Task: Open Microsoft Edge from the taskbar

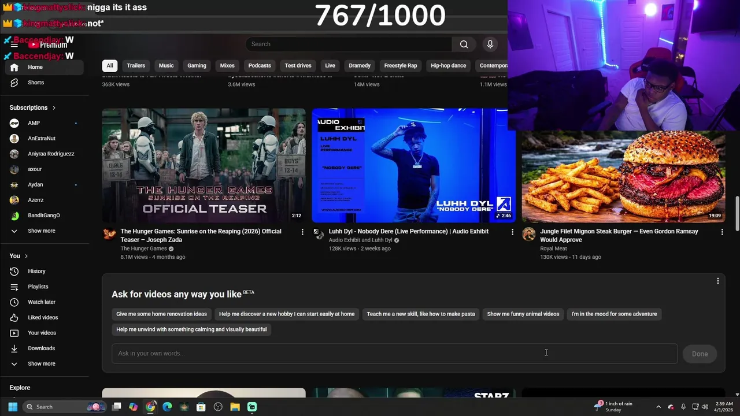Action: (x=167, y=407)
